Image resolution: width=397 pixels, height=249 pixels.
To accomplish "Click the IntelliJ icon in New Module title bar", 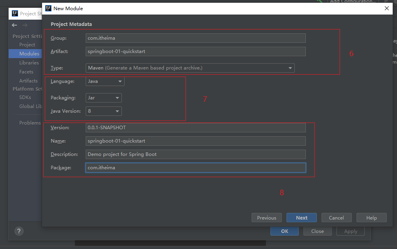I will pos(48,8).
